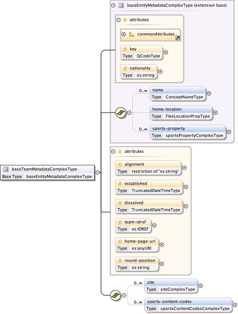Screen dimensions: 238x314
Task: Collapse the lower attributes group
Action: (113, 151)
